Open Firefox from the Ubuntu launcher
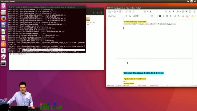Viewport: 197px width, 111px height. point(3,19)
